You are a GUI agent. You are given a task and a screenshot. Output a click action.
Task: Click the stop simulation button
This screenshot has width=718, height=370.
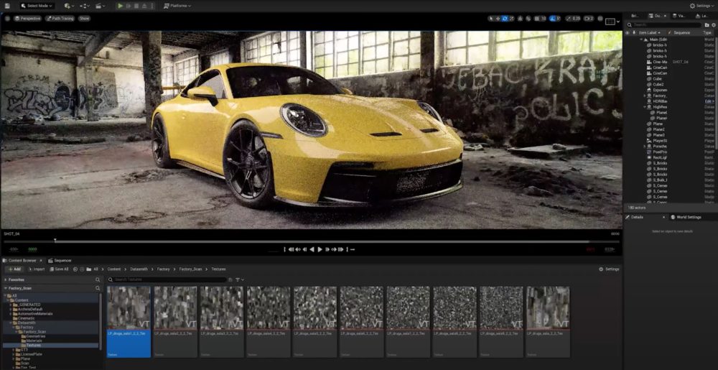coord(136,6)
